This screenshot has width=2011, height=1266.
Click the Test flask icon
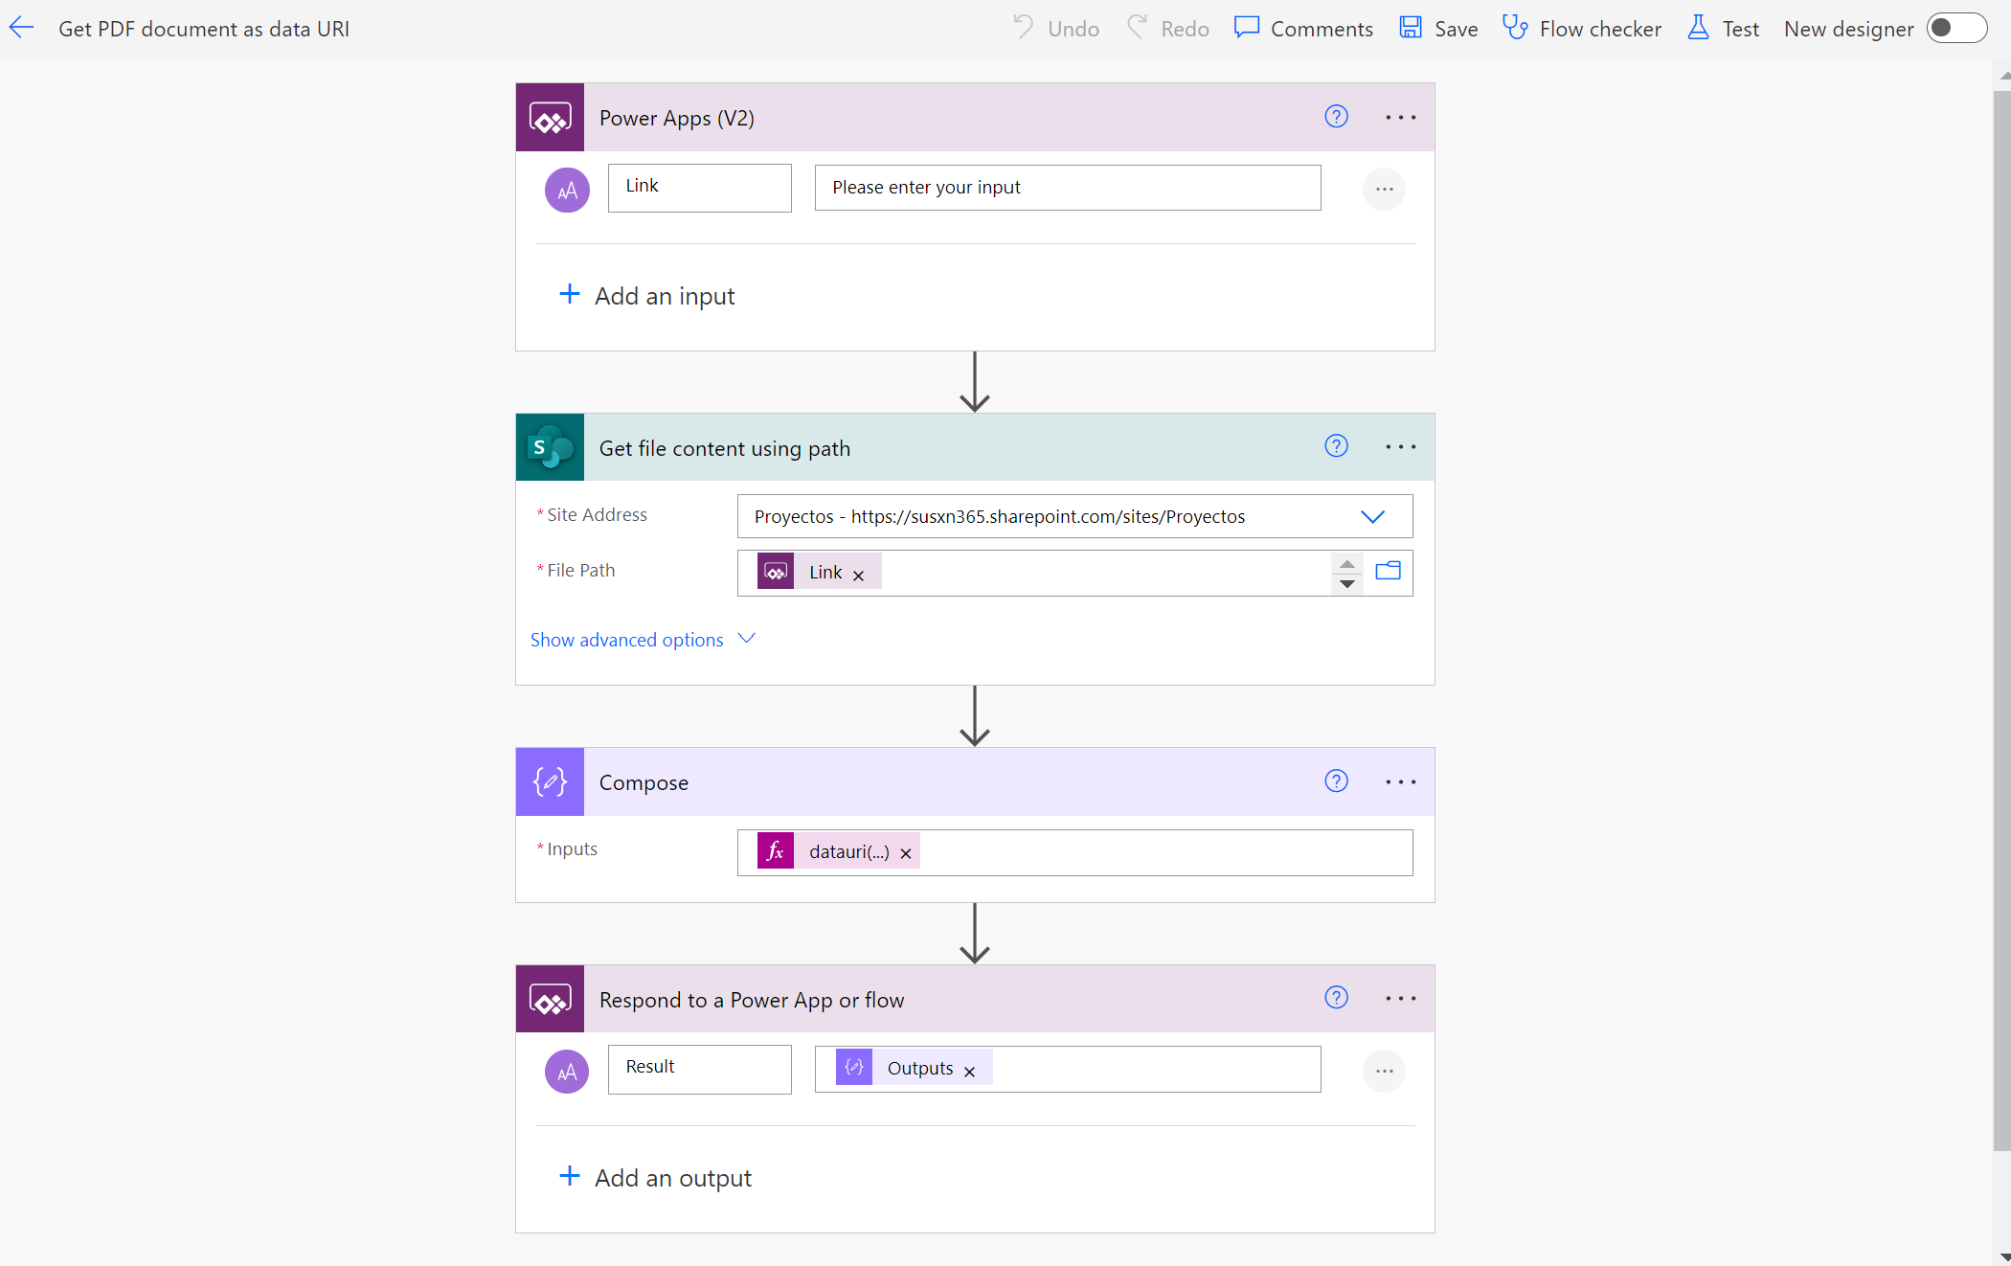pos(1698,28)
